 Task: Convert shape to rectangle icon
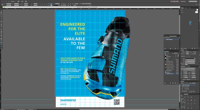click(182, 103)
